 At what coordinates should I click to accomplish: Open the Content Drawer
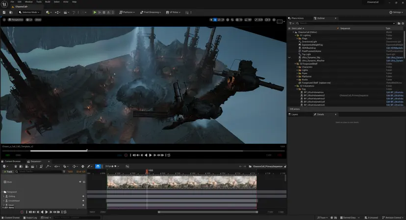[x=11, y=218]
